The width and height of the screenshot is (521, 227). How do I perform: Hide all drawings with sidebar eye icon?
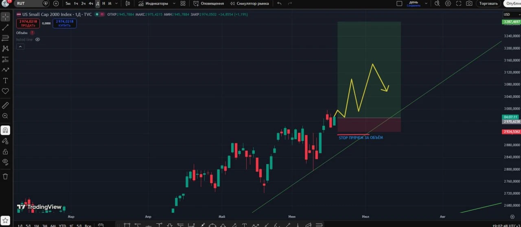[x=5, y=162]
